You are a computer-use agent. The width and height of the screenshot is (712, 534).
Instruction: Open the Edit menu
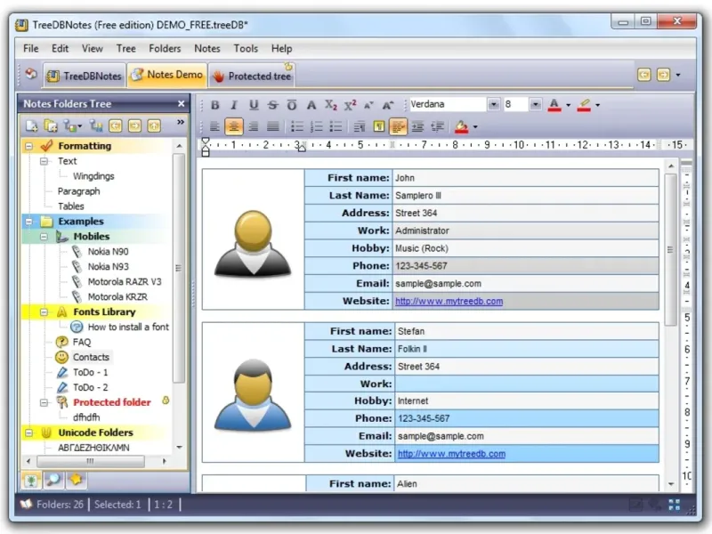(60, 49)
